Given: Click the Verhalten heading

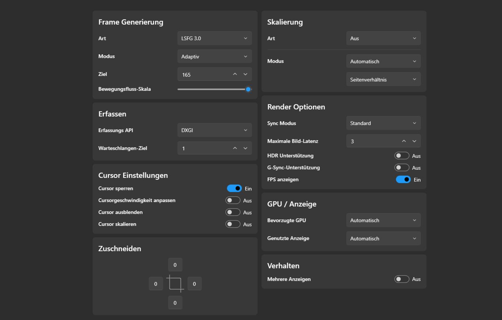Looking at the screenshot, I should coord(283,266).
